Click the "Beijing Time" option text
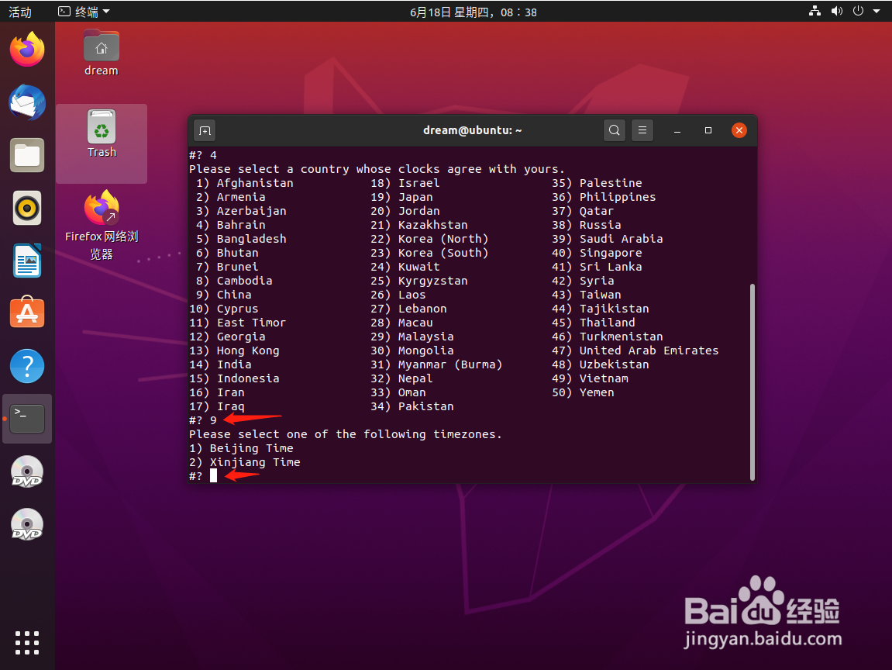The image size is (892, 670). [251, 448]
